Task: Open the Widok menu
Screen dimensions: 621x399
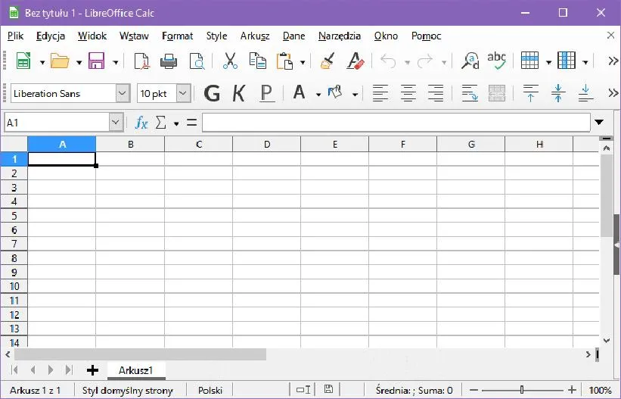Action: point(92,36)
